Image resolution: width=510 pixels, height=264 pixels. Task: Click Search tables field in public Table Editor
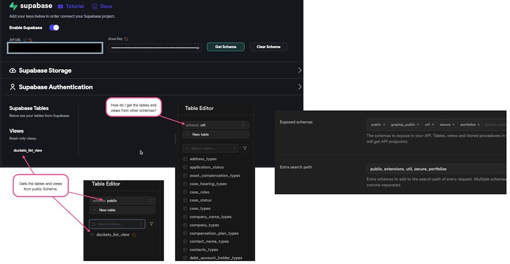117,224
